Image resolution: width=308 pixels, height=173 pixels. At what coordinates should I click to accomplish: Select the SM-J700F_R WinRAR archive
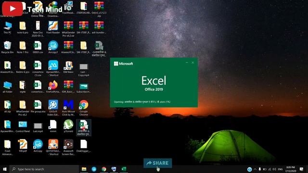(x=83, y=28)
